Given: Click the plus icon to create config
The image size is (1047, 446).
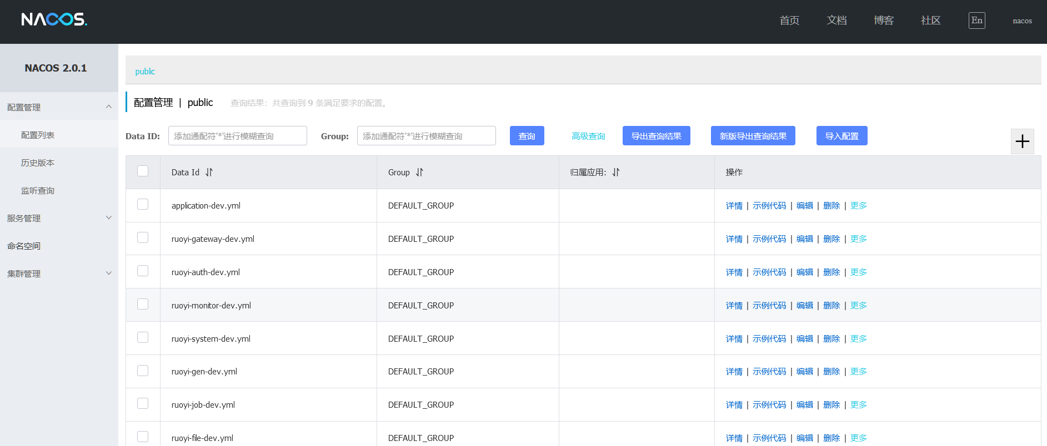Looking at the screenshot, I should [x=1022, y=141].
